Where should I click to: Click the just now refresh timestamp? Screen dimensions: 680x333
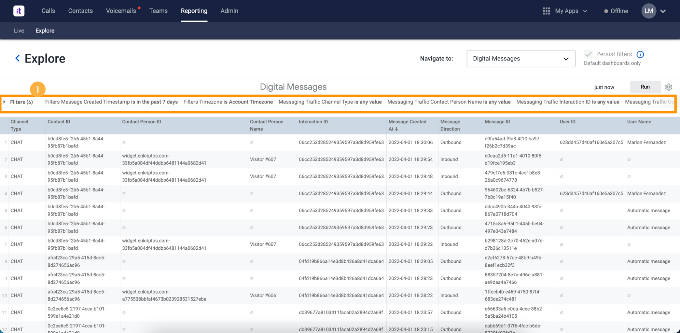tap(604, 87)
